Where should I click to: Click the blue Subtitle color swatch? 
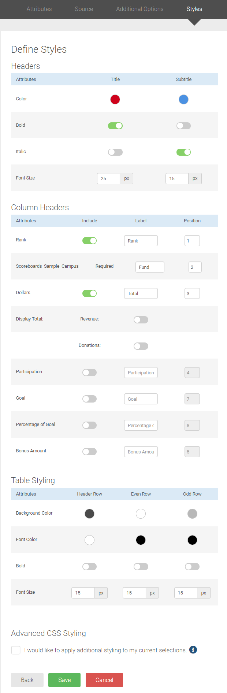point(183,99)
